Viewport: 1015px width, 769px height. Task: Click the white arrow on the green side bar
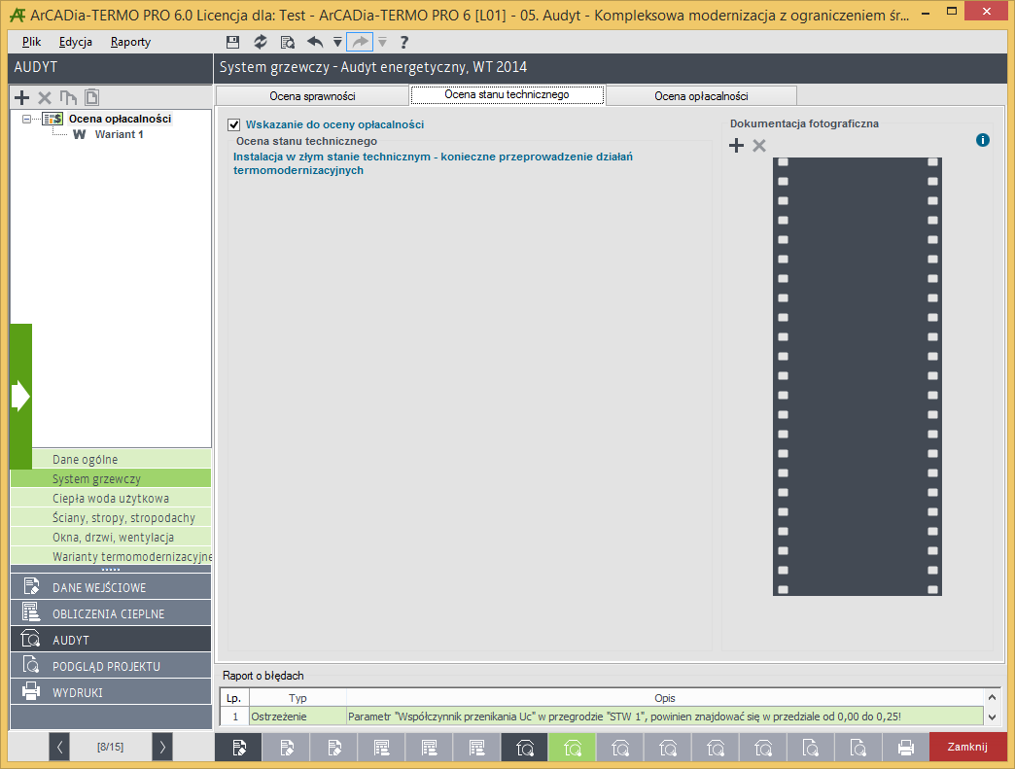20,396
